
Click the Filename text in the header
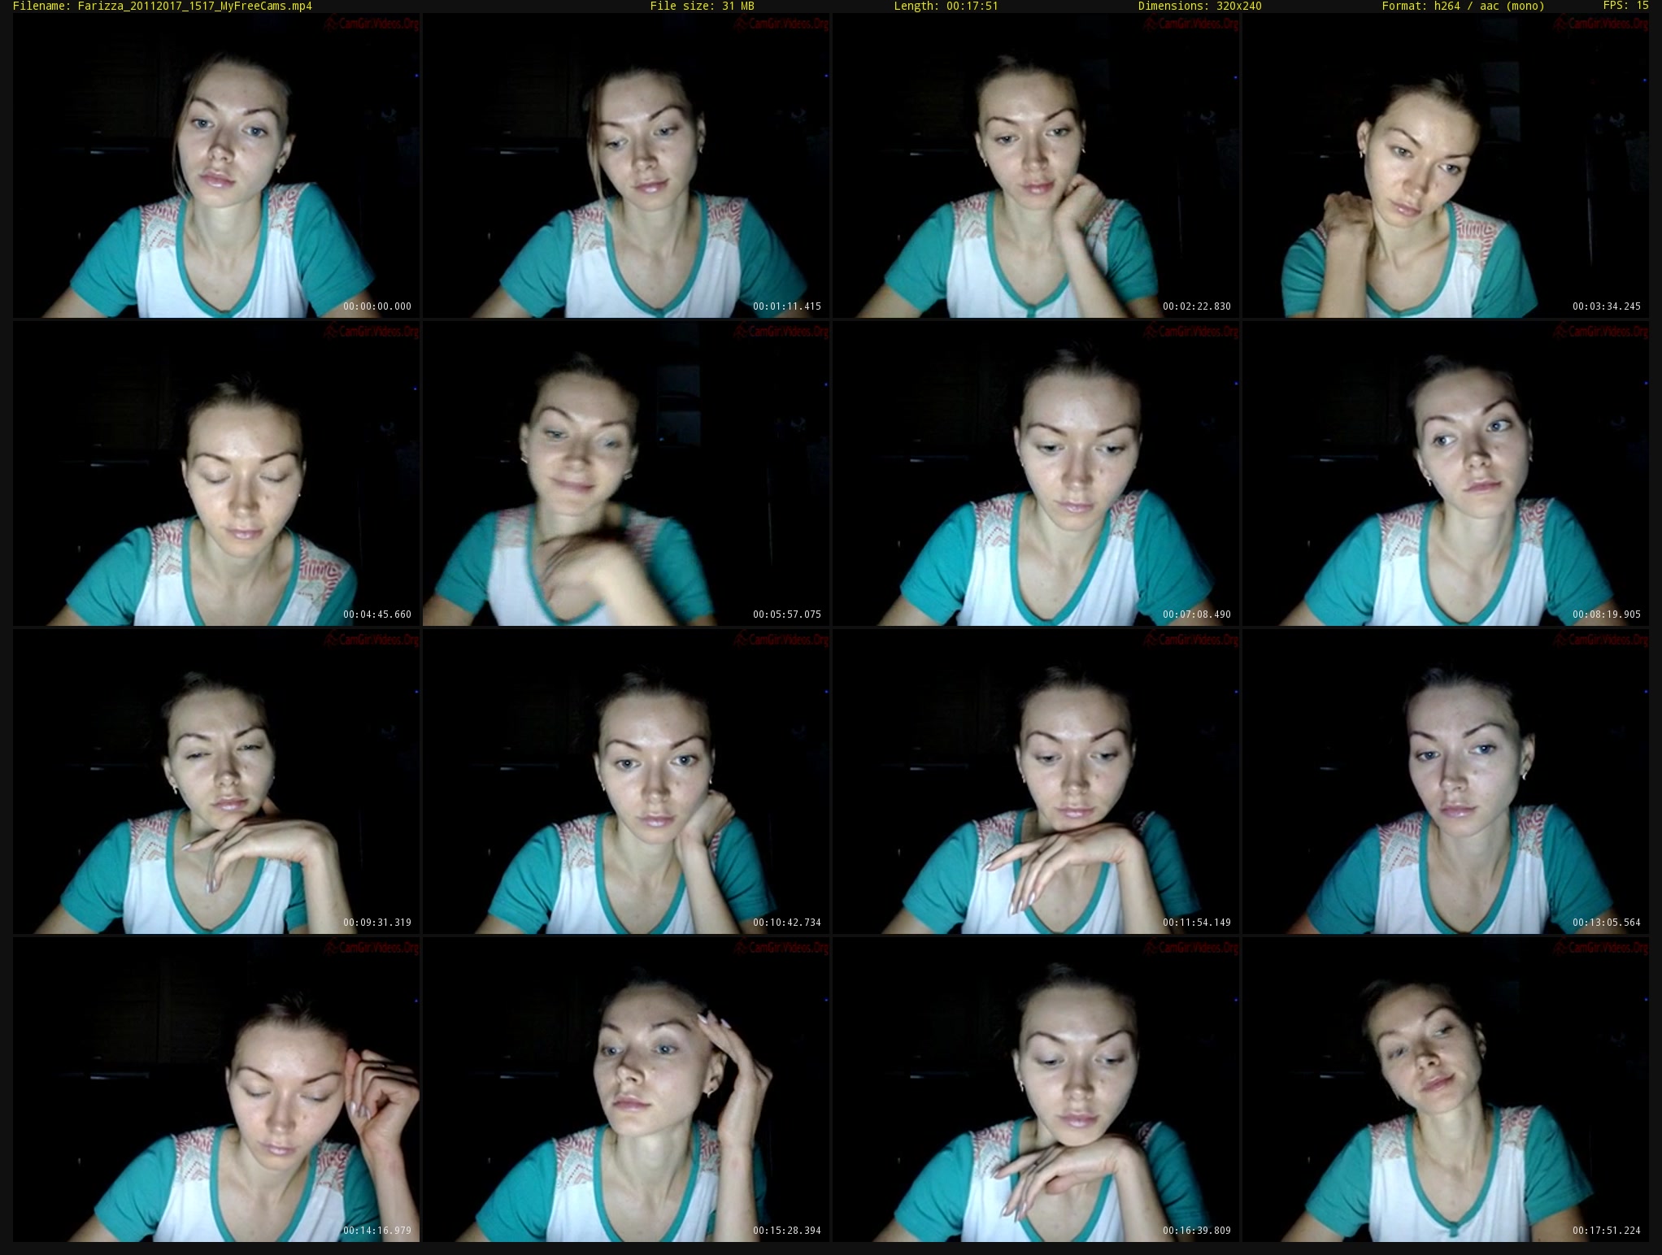point(163,7)
